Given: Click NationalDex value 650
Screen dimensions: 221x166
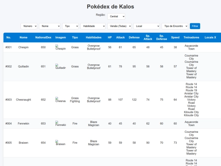Looking at the screenshot, I should 43,47.
